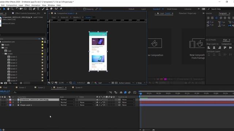This screenshot has height=131, width=234.
Task: Select the Brush tool
Action: click(43, 9)
